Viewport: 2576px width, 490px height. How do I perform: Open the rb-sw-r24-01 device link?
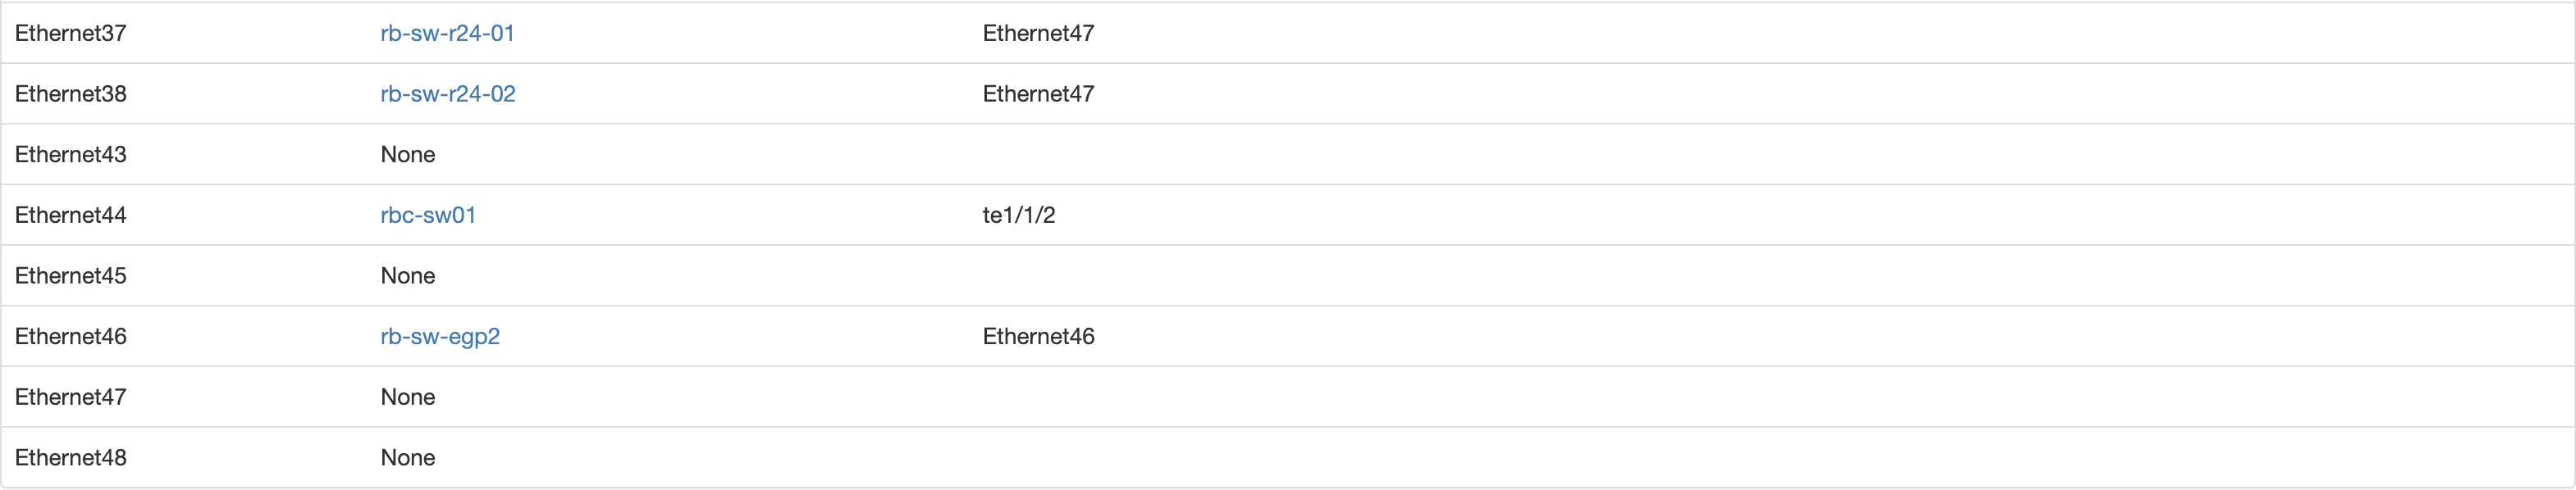(x=447, y=33)
